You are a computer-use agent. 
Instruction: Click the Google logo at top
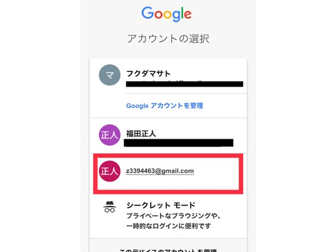[167, 14]
